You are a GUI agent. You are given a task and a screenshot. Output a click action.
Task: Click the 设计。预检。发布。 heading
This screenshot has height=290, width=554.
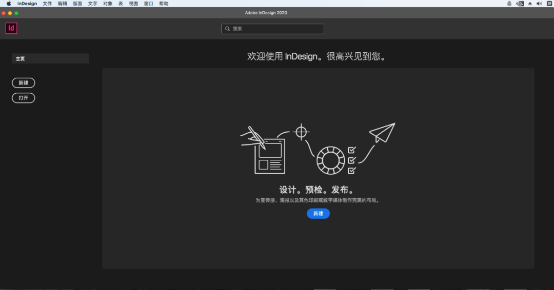pyautogui.click(x=318, y=190)
